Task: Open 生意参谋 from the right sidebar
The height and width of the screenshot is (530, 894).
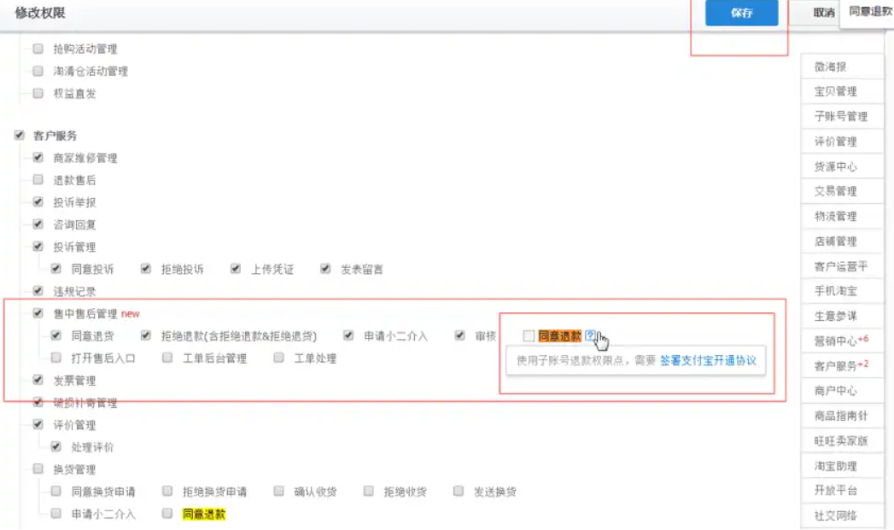Action: coord(835,316)
